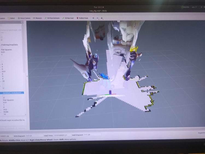Toggle checkbox above /rtabmap/mapData topic
The height and width of the screenshot is (154, 205).
point(2,40)
